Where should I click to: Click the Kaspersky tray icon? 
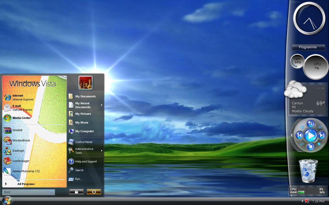coord(307,201)
